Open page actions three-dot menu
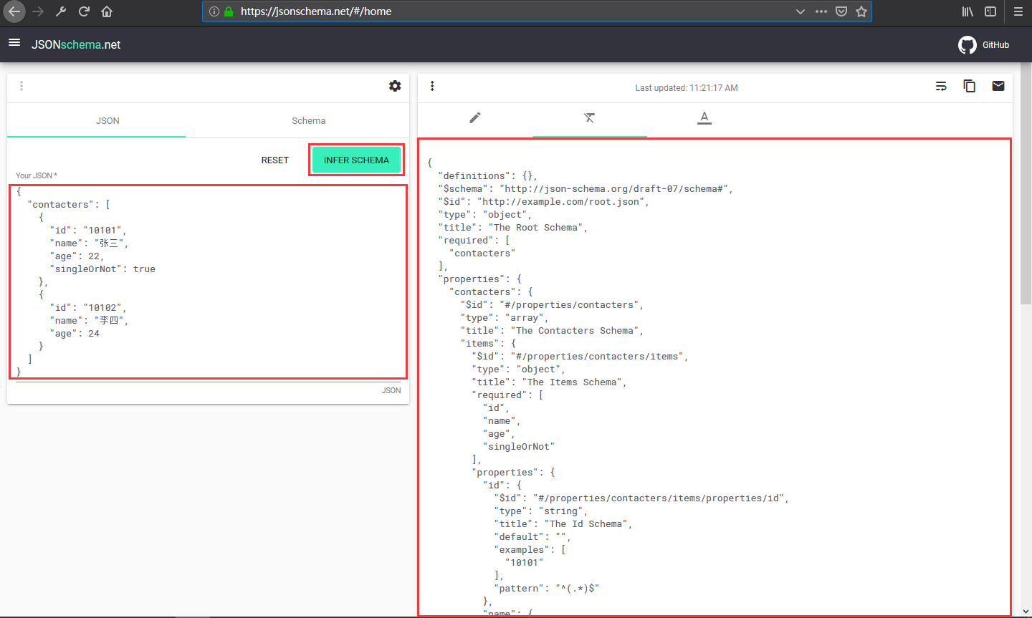Screen dimensions: 1032x618 click(x=821, y=11)
